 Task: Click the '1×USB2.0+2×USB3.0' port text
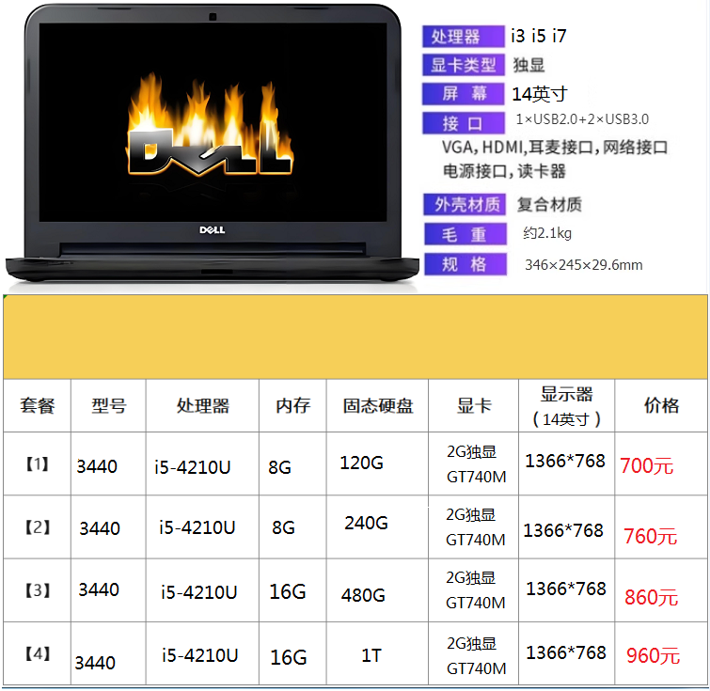582,119
